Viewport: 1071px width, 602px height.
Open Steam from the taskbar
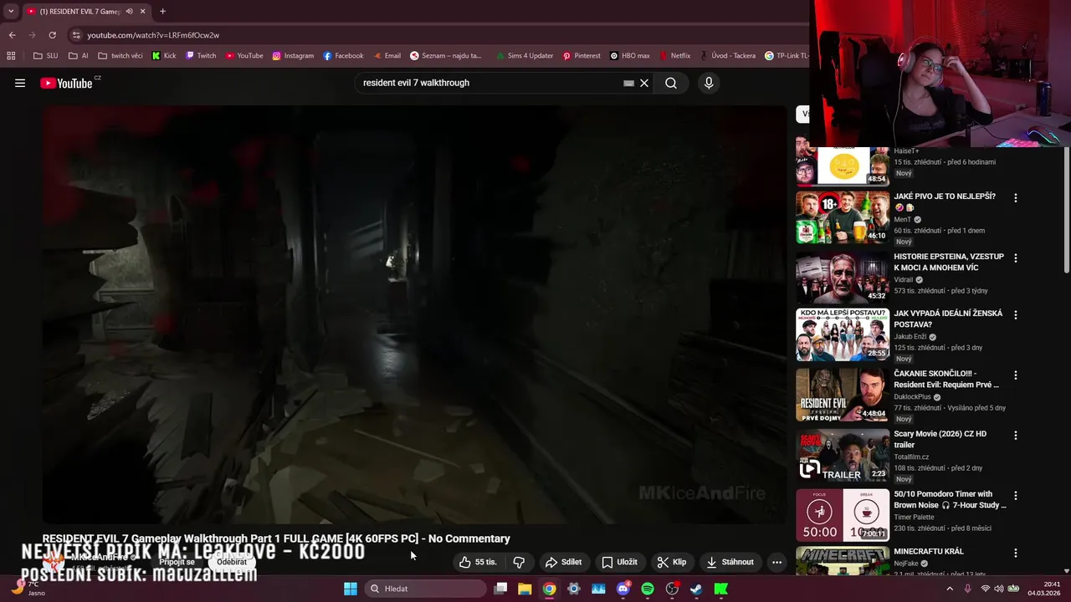click(696, 589)
